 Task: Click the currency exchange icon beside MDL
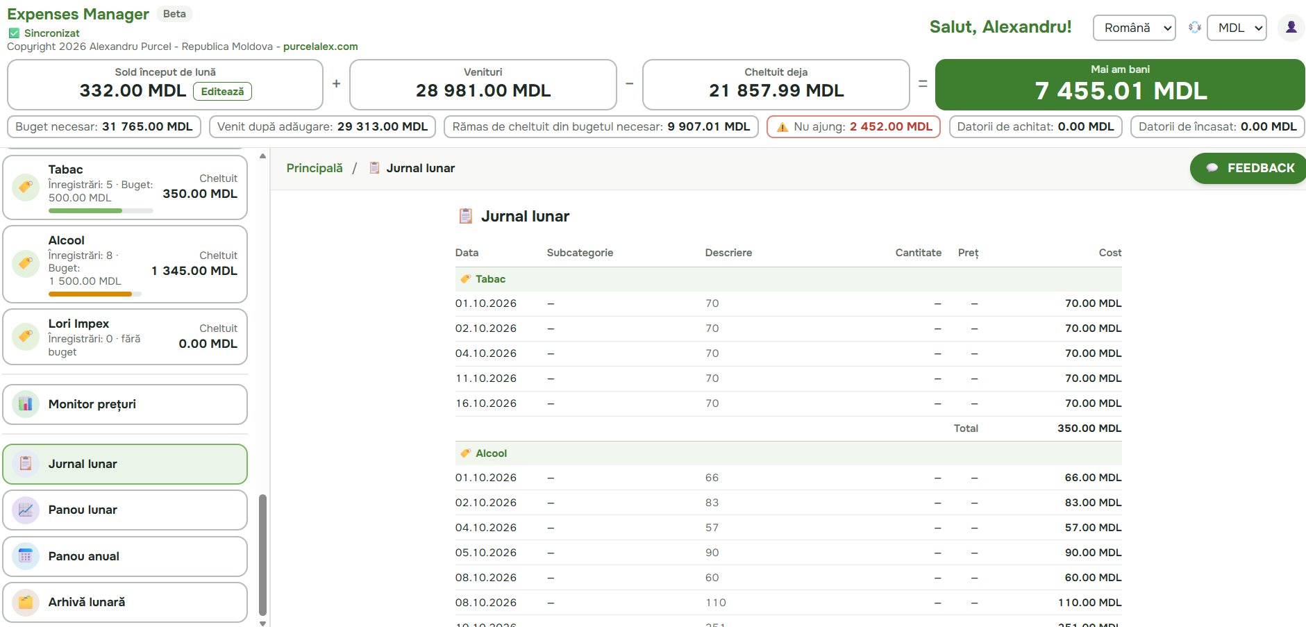click(x=1194, y=28)
